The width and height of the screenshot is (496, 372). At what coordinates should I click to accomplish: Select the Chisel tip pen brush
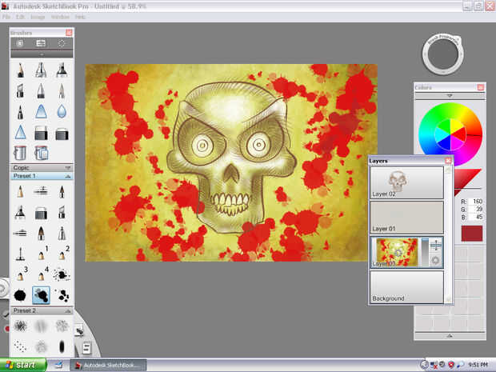[x=20, y=91]
